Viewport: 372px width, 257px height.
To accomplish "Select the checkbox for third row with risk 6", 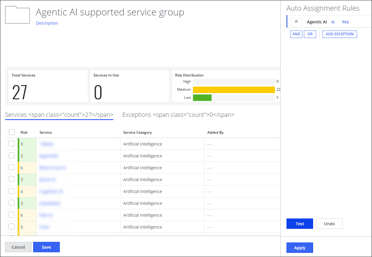I will (12, 167).
